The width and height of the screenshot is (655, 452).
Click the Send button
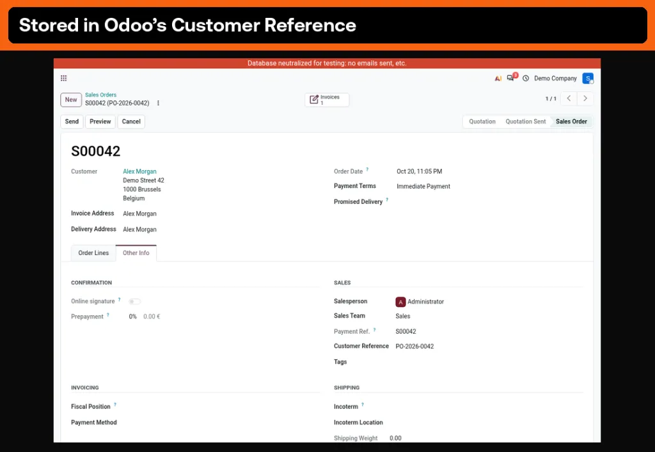72,121
